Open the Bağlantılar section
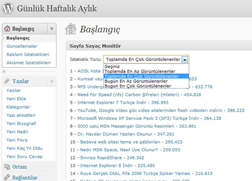 coord(25,177)
